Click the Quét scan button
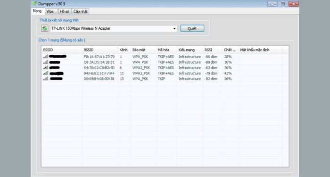This screenshot has width=330, height=177. point(192,28)
